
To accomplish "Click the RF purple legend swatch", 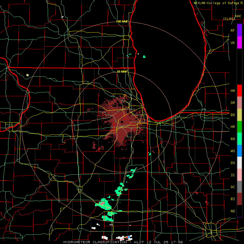I will [x=239, y=30].
